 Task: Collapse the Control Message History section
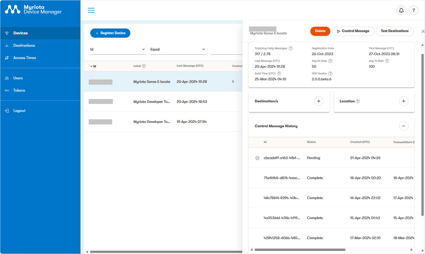tap(403, 126)
